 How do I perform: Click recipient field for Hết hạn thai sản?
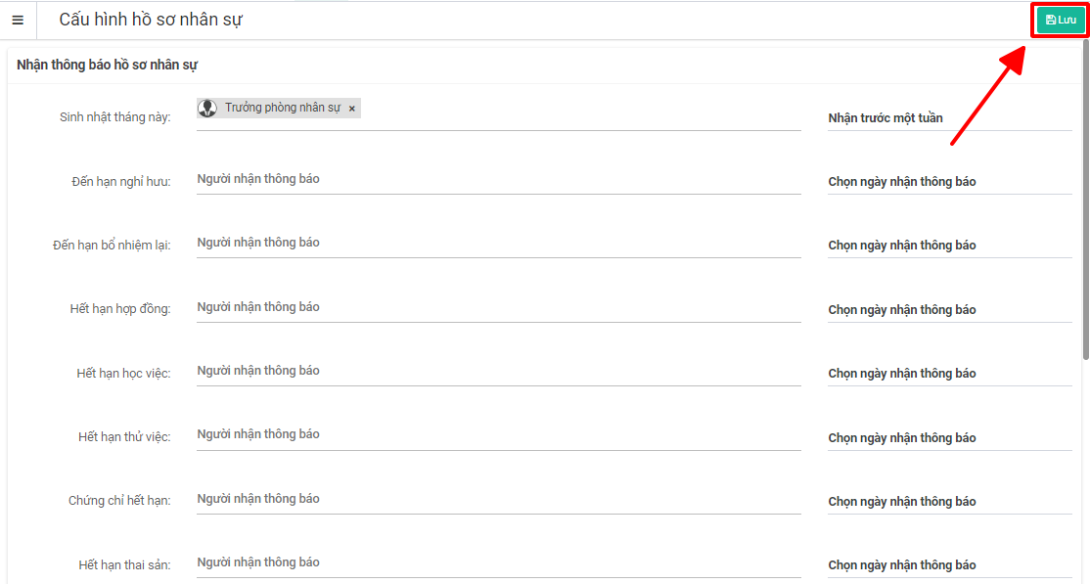pos(498,563)
